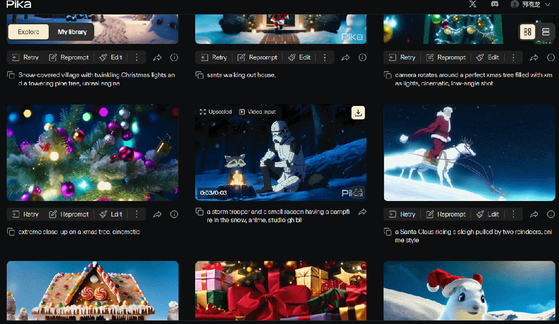Select the list view layout toggle

tap(546, 32)
